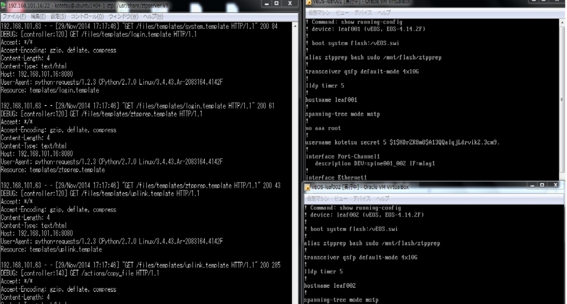Click the VirtualBox icon in the vEOS-leaf001 title bar
The image size is (567, 304).
click(309, 2)
